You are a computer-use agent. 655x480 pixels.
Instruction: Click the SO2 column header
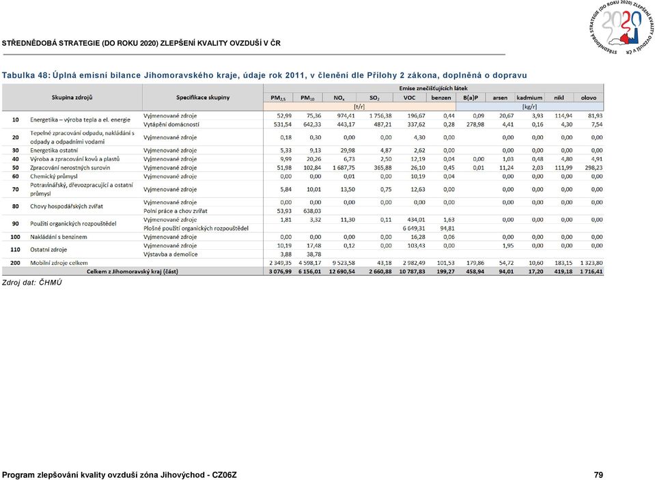[x=374, y=98]
